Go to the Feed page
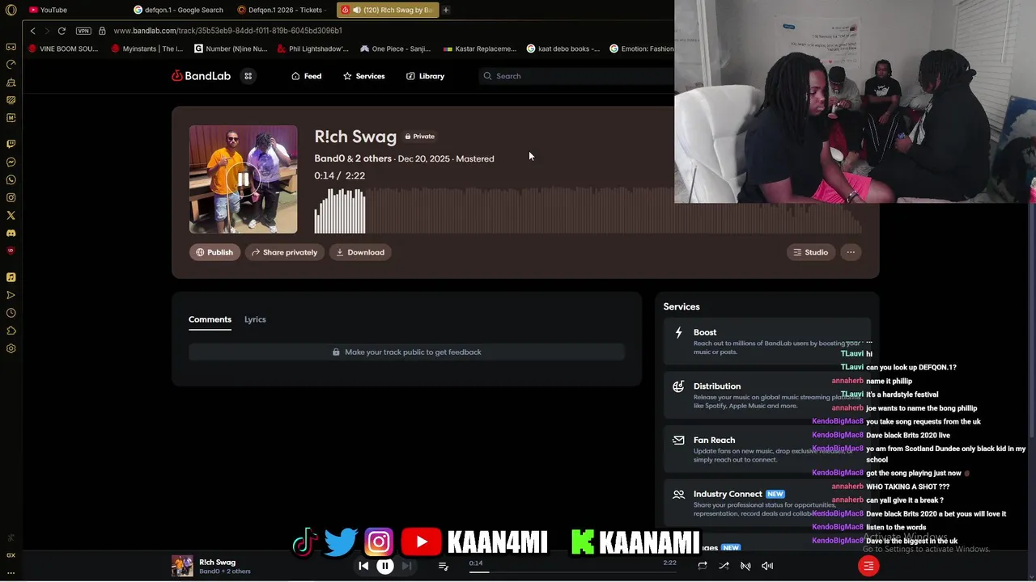Screen dimensions: 1036x582 [306, 76]
